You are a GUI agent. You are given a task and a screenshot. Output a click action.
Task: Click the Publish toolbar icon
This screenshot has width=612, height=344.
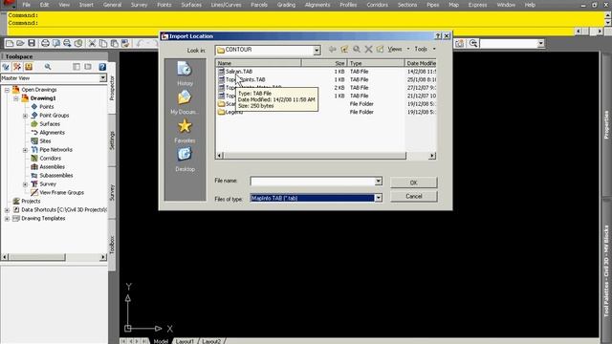click(x=67, y=43)
